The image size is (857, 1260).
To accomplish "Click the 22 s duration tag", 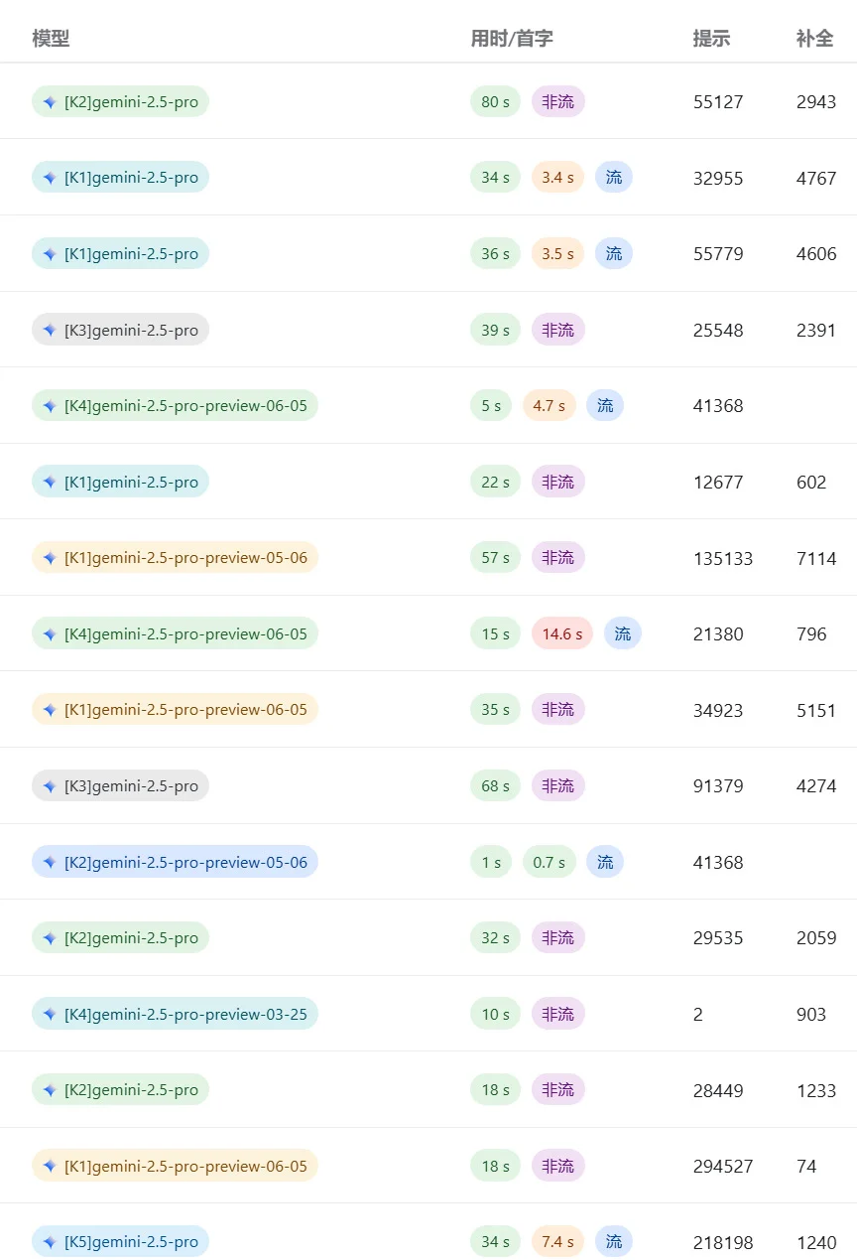I will (x=495, y=482).
